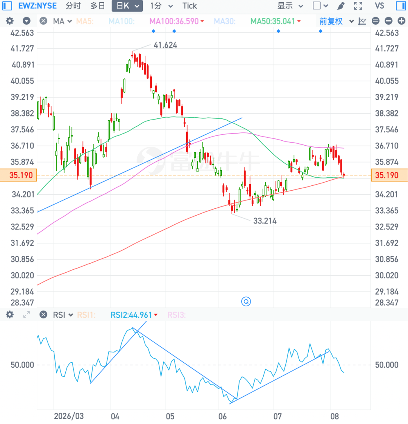Toggle the first faded MA100 line
408x424 pixels.
[122, 21]
